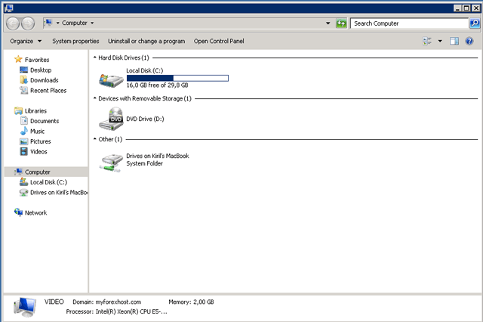Select Drives on Kiril's MacBook tree item

[54, 193]
